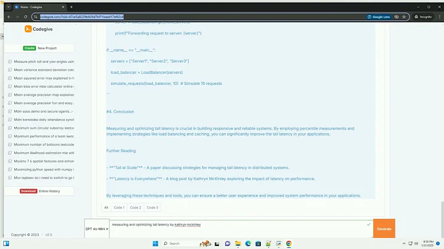Viewport: 444px width, 249px height.
Task: Open the clock showing 1/21/2025
Action: [428, 243]
